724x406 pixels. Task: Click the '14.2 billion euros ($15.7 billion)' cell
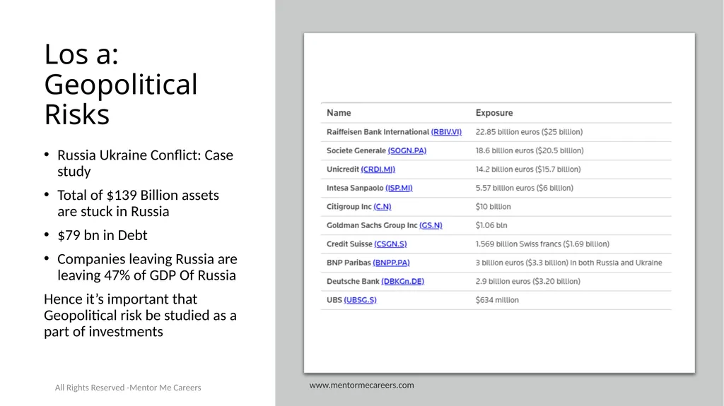pyautogui.click(x=528, y=169)
